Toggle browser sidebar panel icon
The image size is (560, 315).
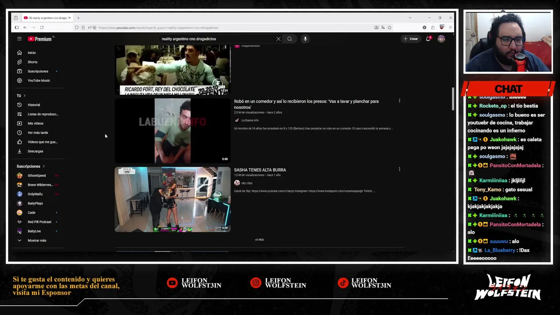click(x=17, y=28)
